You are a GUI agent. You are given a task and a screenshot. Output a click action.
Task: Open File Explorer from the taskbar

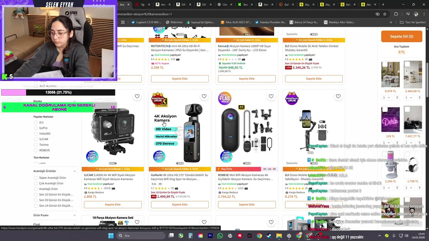pyautogui.click(x=279, y=236)
